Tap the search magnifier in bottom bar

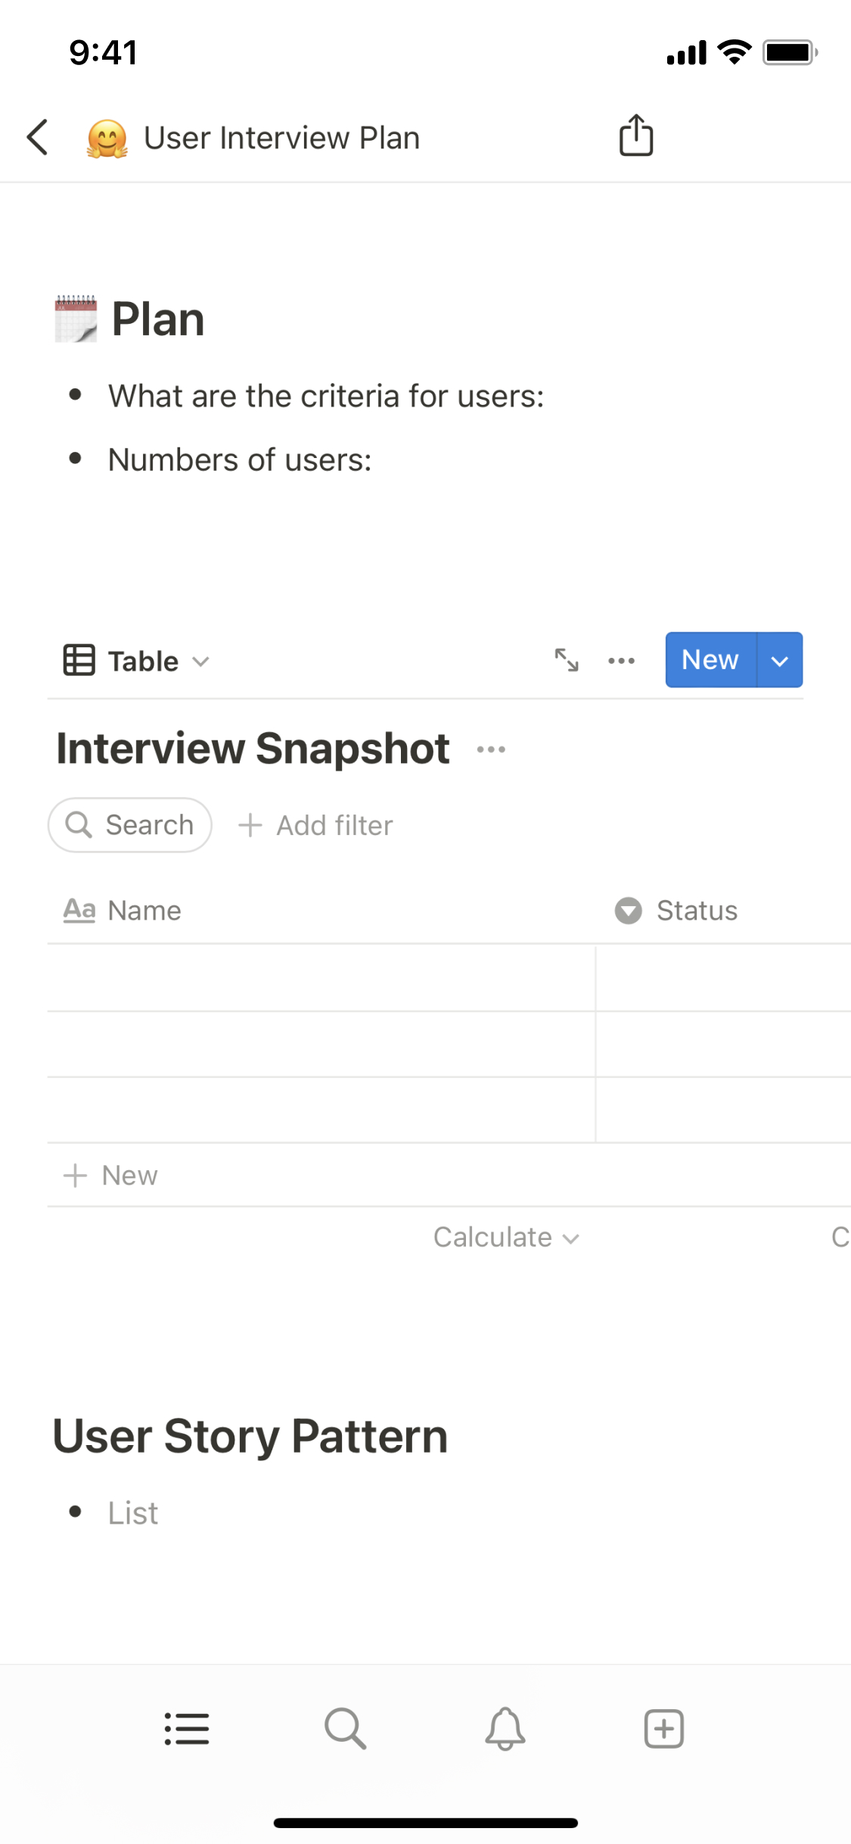point(346,1729)
